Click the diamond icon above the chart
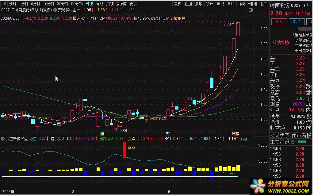This screenshot has height=196, width=314. pyautogui.click(x=245, y=10)
